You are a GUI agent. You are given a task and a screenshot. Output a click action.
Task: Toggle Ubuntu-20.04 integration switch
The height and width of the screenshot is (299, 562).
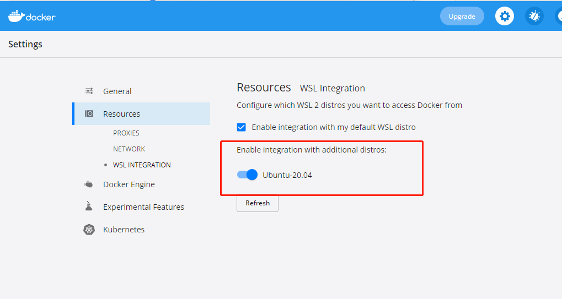point(247,175)
